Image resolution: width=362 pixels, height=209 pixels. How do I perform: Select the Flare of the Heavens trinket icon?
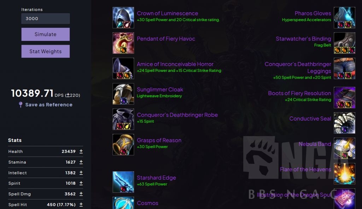click(x=344, y=174)
